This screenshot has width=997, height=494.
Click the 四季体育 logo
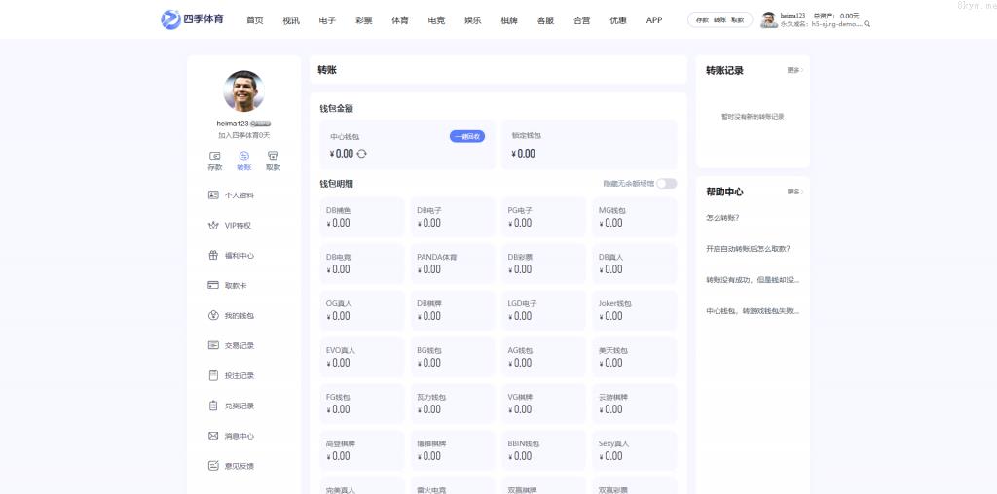[x=193, y=19]
